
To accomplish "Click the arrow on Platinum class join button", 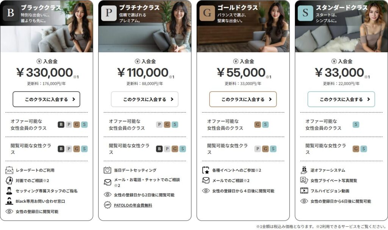I will [x=172, y=99].
